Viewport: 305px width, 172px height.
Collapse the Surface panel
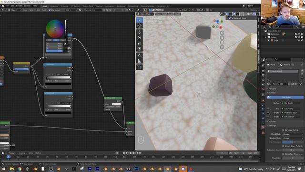pos(272,93)
